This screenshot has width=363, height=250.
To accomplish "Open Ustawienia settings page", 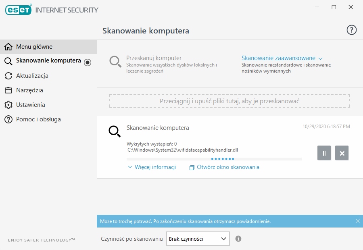I will (31, 105).
